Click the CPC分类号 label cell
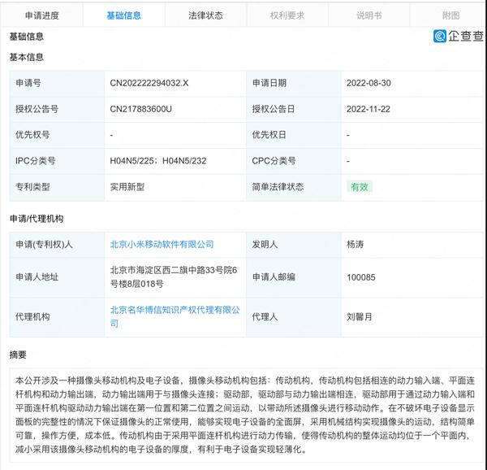Screen dimensions: 487x470 click(294, 161)
